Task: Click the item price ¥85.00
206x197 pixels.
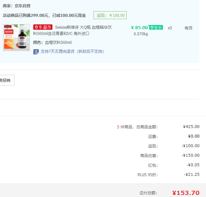Action: [x=139, y=27]
